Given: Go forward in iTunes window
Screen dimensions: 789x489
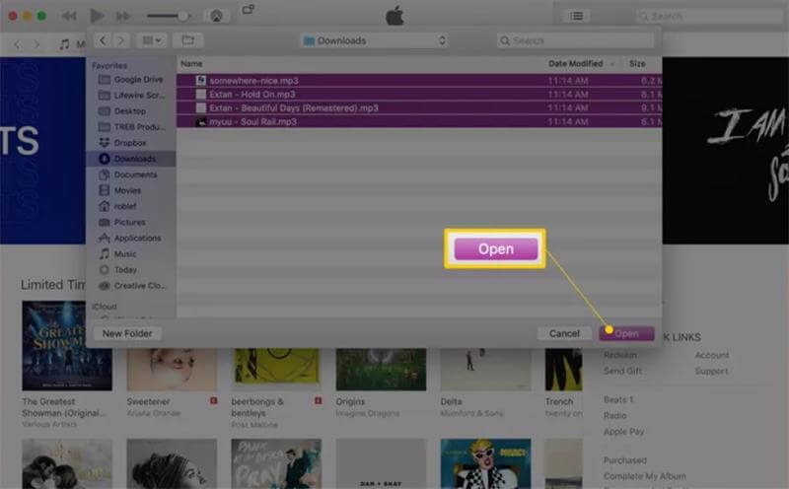Looking at the screenshot, I should (36, 44).
